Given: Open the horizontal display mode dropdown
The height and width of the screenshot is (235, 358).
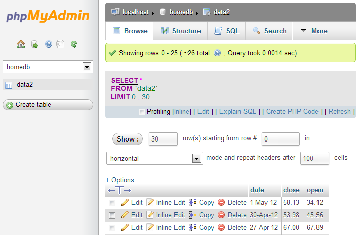Looking at the screenshot, I should [x=197, y=158].
